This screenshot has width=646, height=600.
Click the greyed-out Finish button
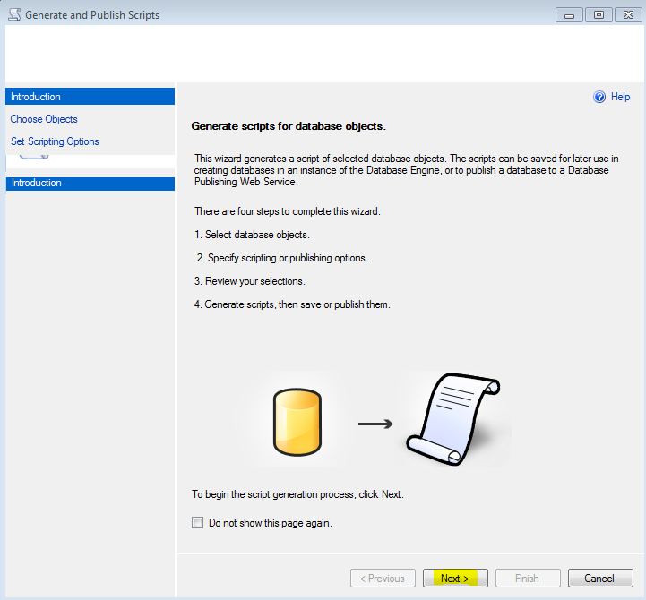[528, 579]
